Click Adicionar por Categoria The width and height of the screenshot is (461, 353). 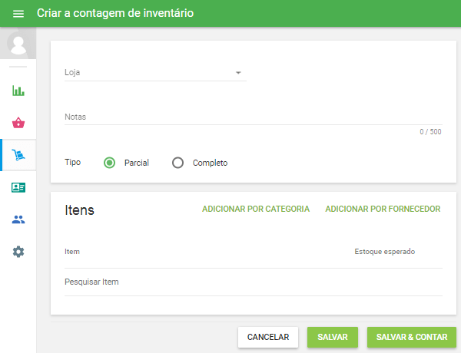[x=256, y=209]
